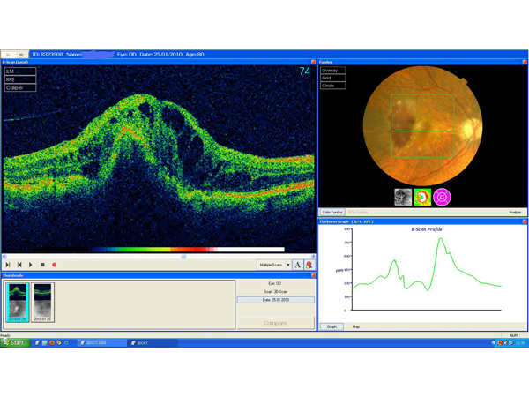
Task: Select the magenta circular grid icon
Action: click(442, 198)
